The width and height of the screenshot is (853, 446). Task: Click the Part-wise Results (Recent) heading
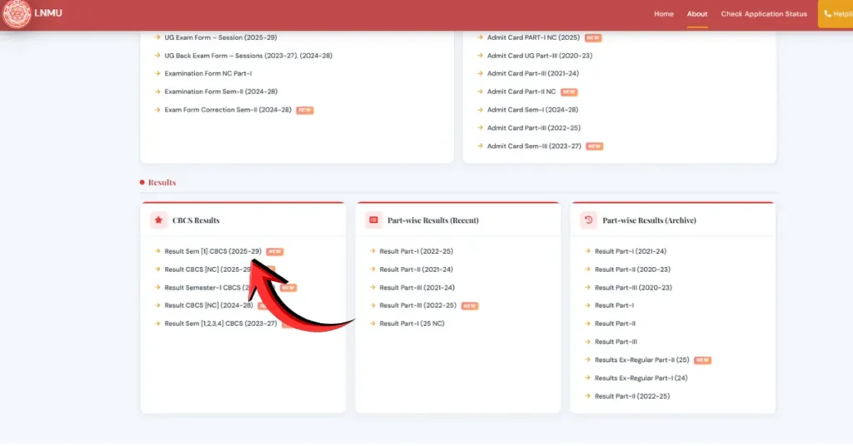[433, 220]
